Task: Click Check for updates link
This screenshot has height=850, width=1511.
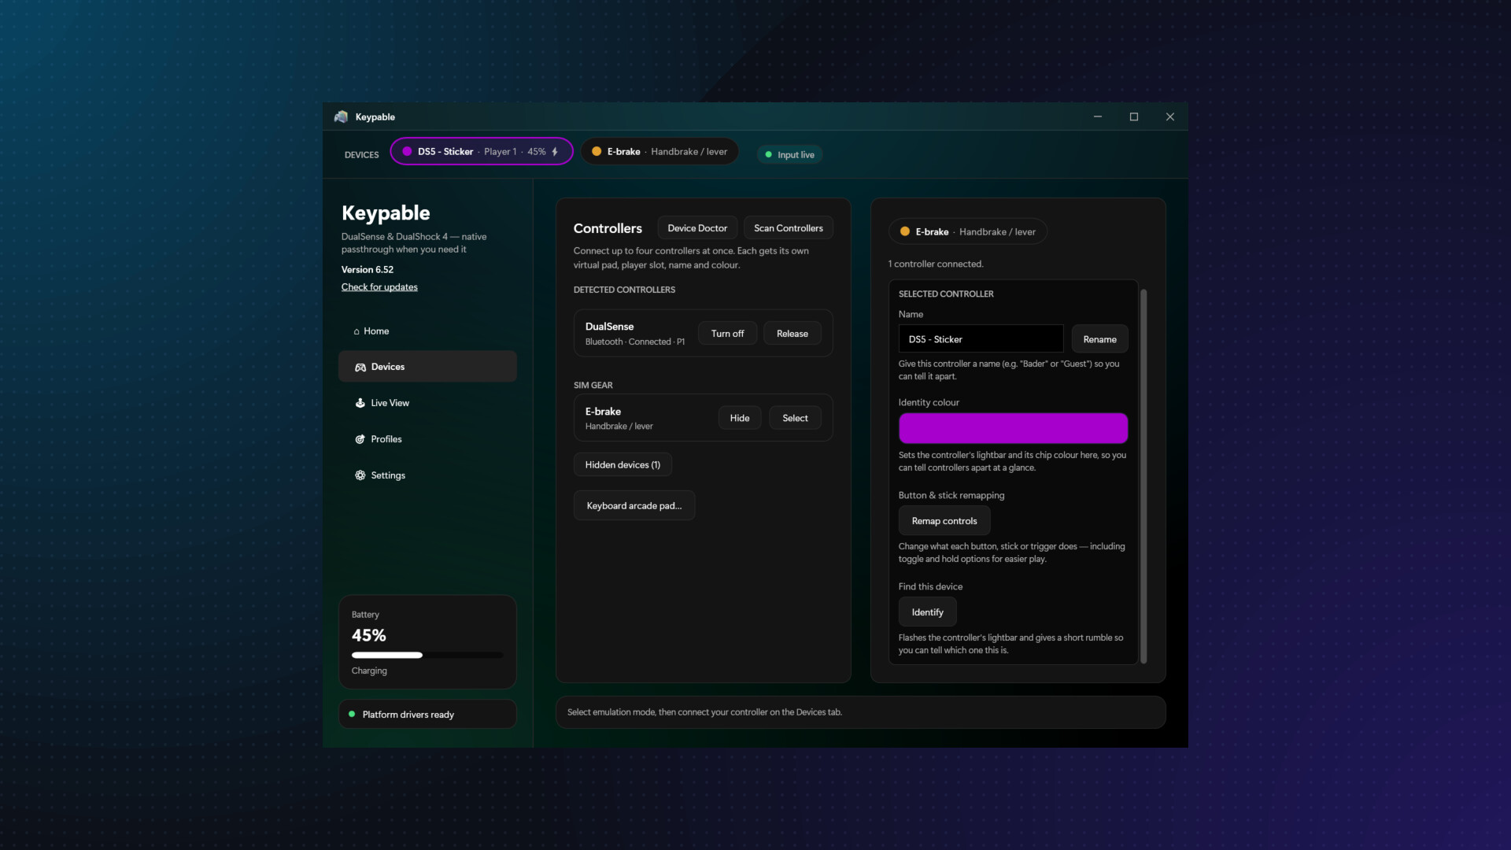Action: (x=379, y=287)
